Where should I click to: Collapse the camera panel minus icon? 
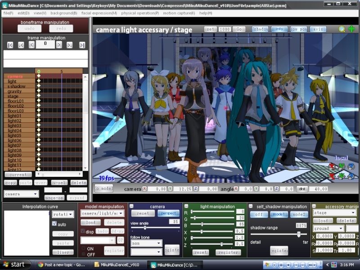[131, 206]
